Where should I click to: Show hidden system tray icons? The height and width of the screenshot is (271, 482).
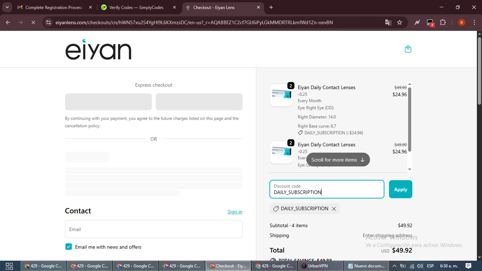click(394, 266)
